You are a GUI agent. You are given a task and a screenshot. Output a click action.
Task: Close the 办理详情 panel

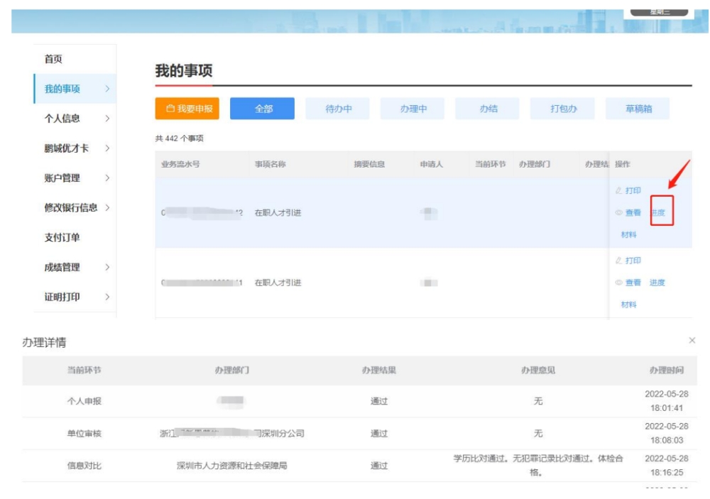pyautogui.click(x=692, y=340)
